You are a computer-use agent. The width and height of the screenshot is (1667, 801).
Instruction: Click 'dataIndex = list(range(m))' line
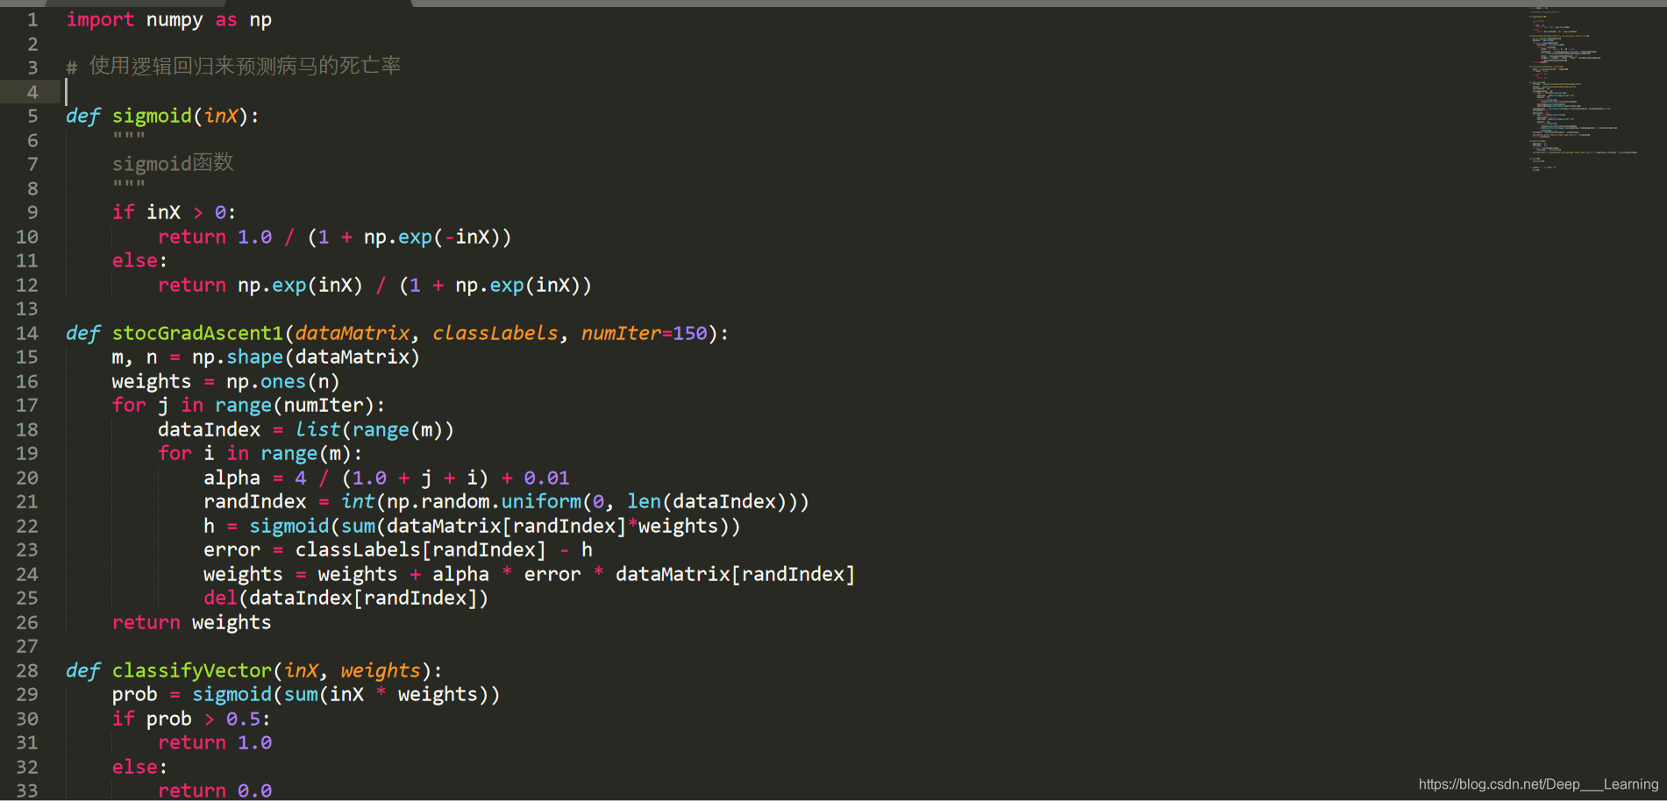pyautogui.click(x=306, y=429)
